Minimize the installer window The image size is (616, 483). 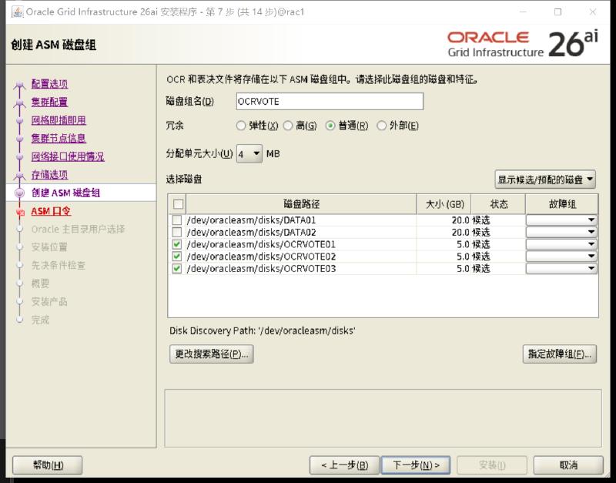point(523,12)
